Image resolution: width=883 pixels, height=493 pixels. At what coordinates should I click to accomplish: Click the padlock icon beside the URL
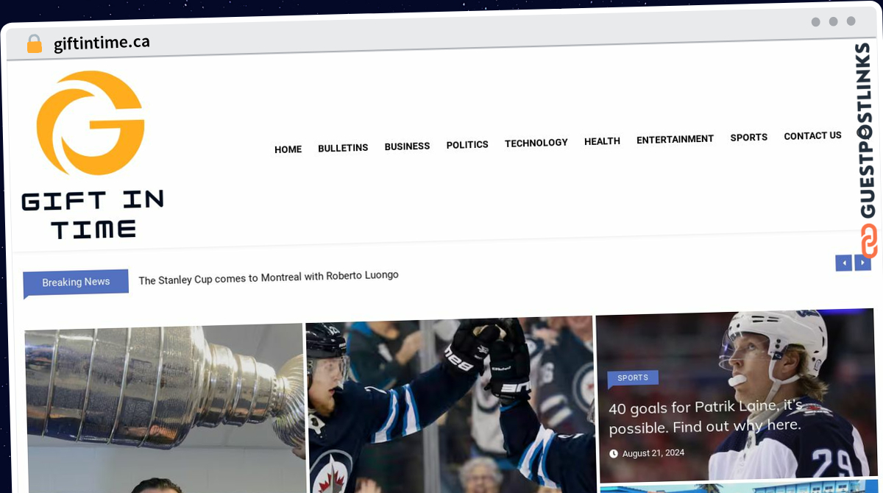point(34,44)
